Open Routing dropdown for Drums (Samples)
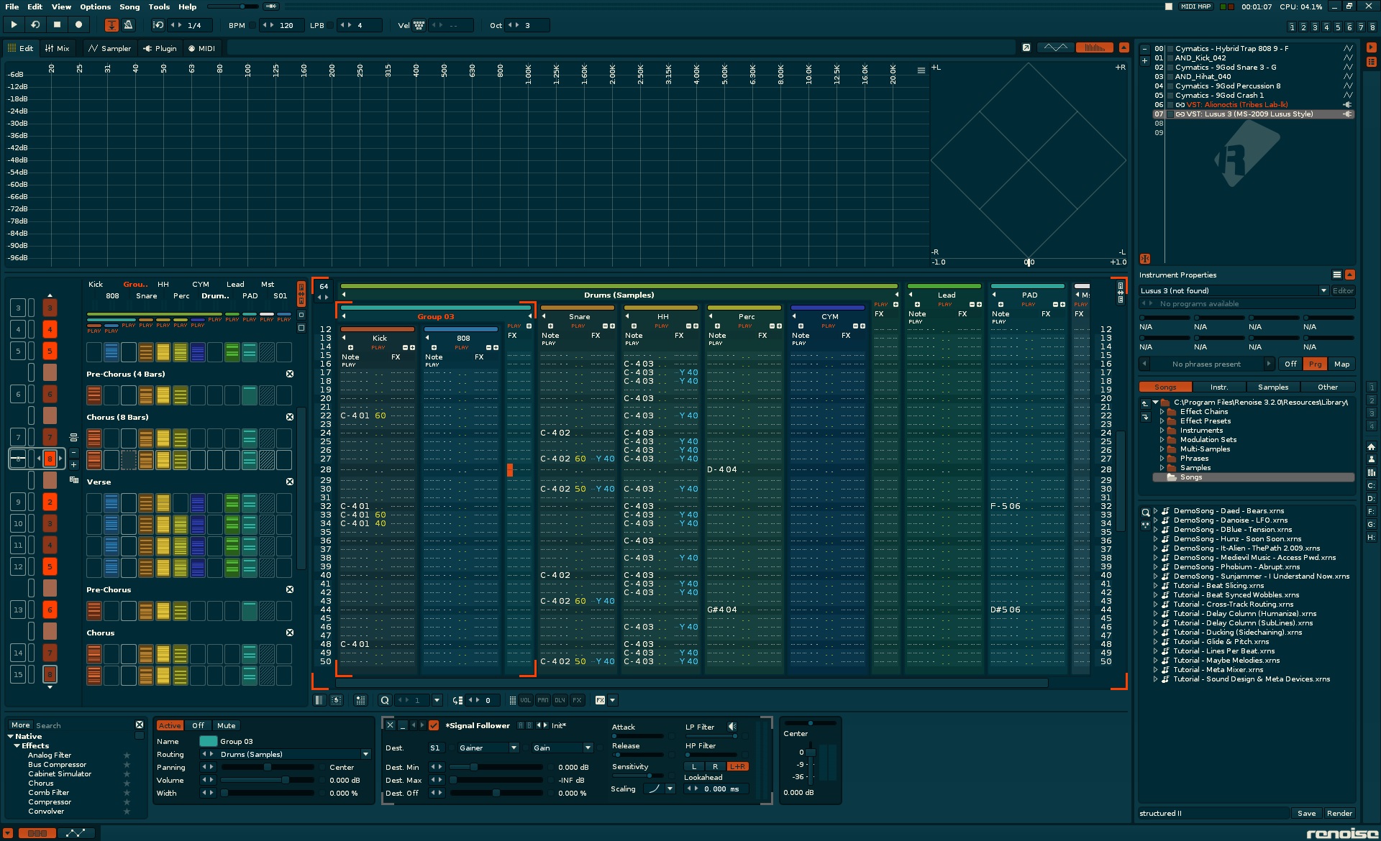Image resolution: width=1381 pixels, height=841 pixels. pyautogui.click(x=365, y=754)
